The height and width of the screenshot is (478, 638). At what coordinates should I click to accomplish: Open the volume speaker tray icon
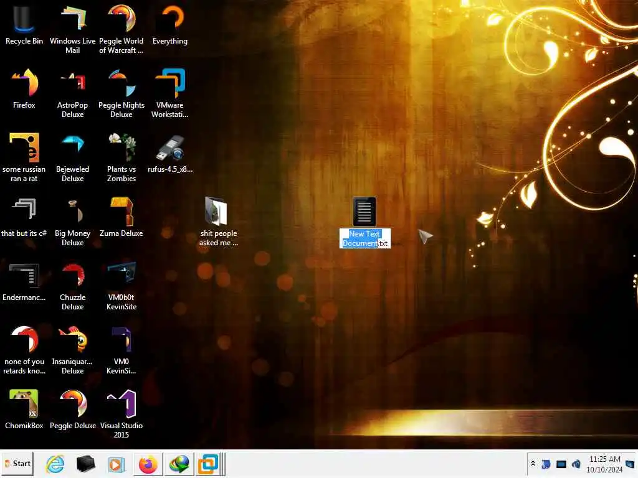tap(576, 464)
